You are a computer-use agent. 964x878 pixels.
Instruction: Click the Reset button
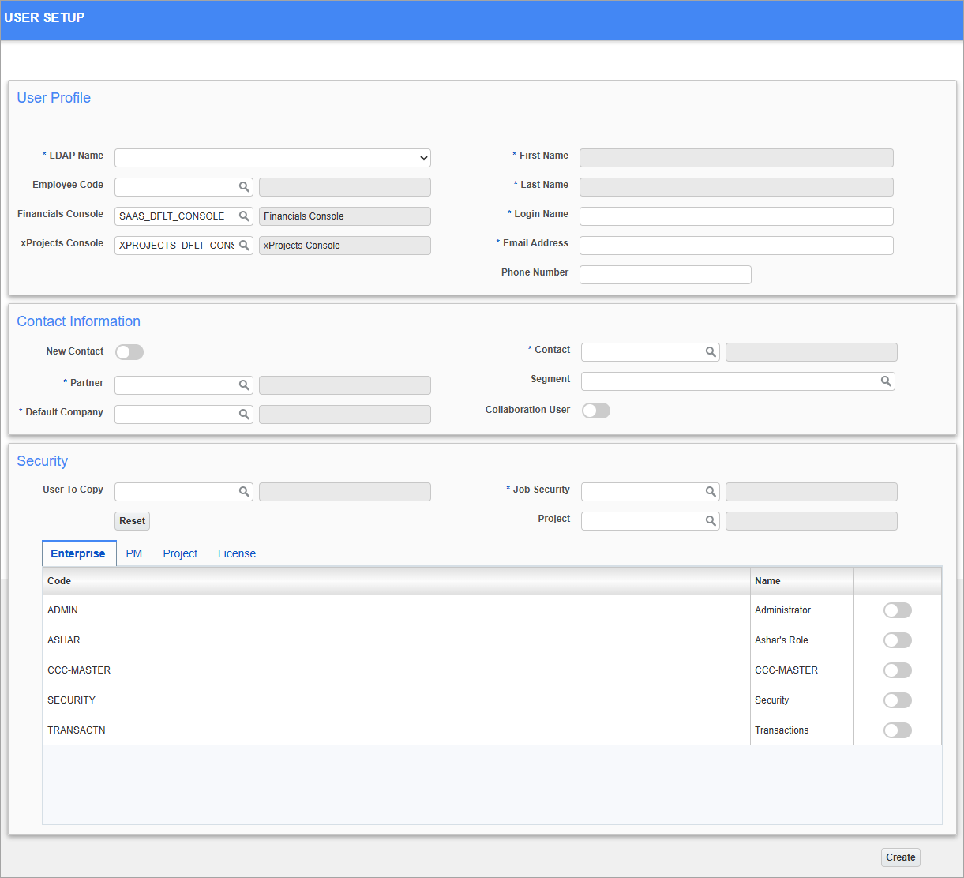pyautogui.click(x=132, y=520)
